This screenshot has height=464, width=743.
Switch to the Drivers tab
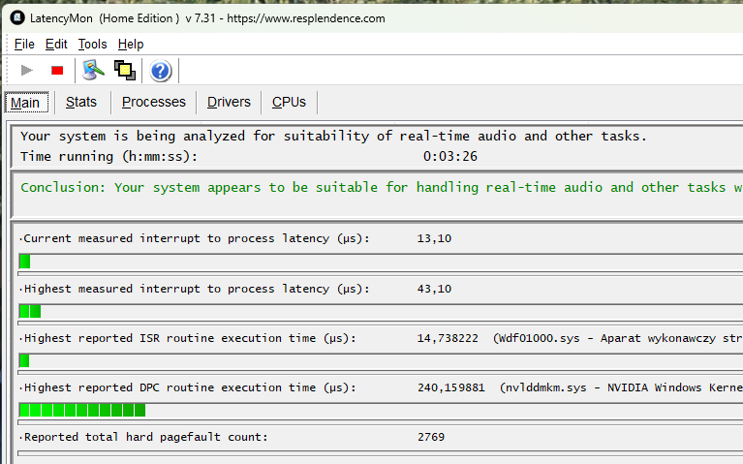[229, 102]
